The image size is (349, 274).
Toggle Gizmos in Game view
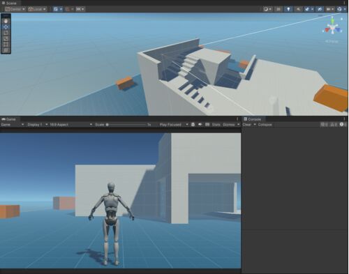click(229, 125)
